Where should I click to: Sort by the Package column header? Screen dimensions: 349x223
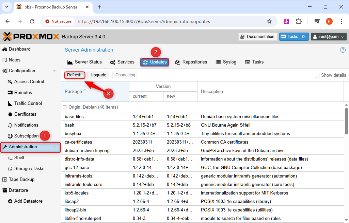point(95,91)
